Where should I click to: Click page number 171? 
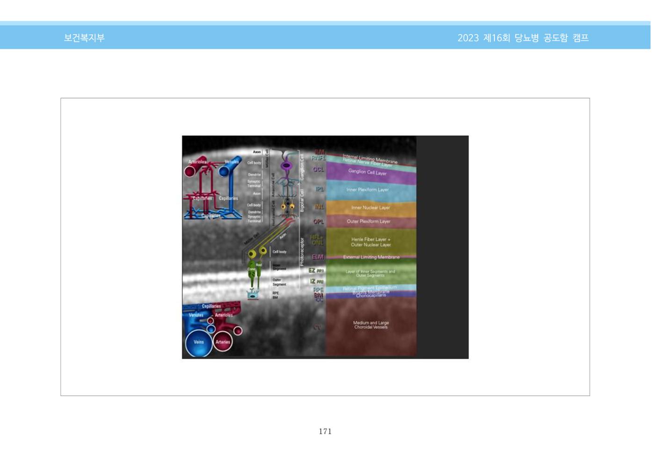(x=325, y=431)
